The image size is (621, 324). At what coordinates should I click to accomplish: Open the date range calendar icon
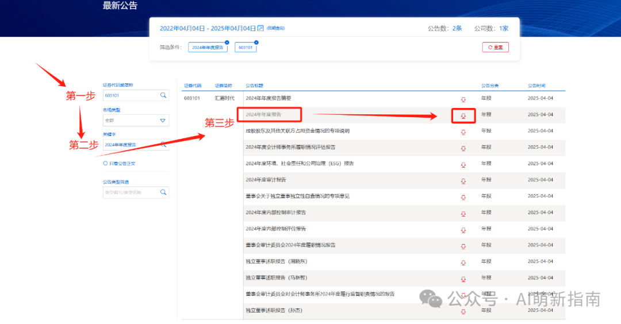click(260, 28)
